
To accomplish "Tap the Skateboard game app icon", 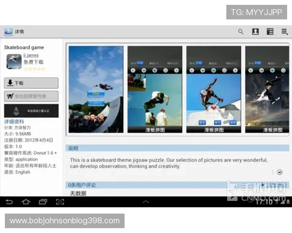I will click(13, 61).
